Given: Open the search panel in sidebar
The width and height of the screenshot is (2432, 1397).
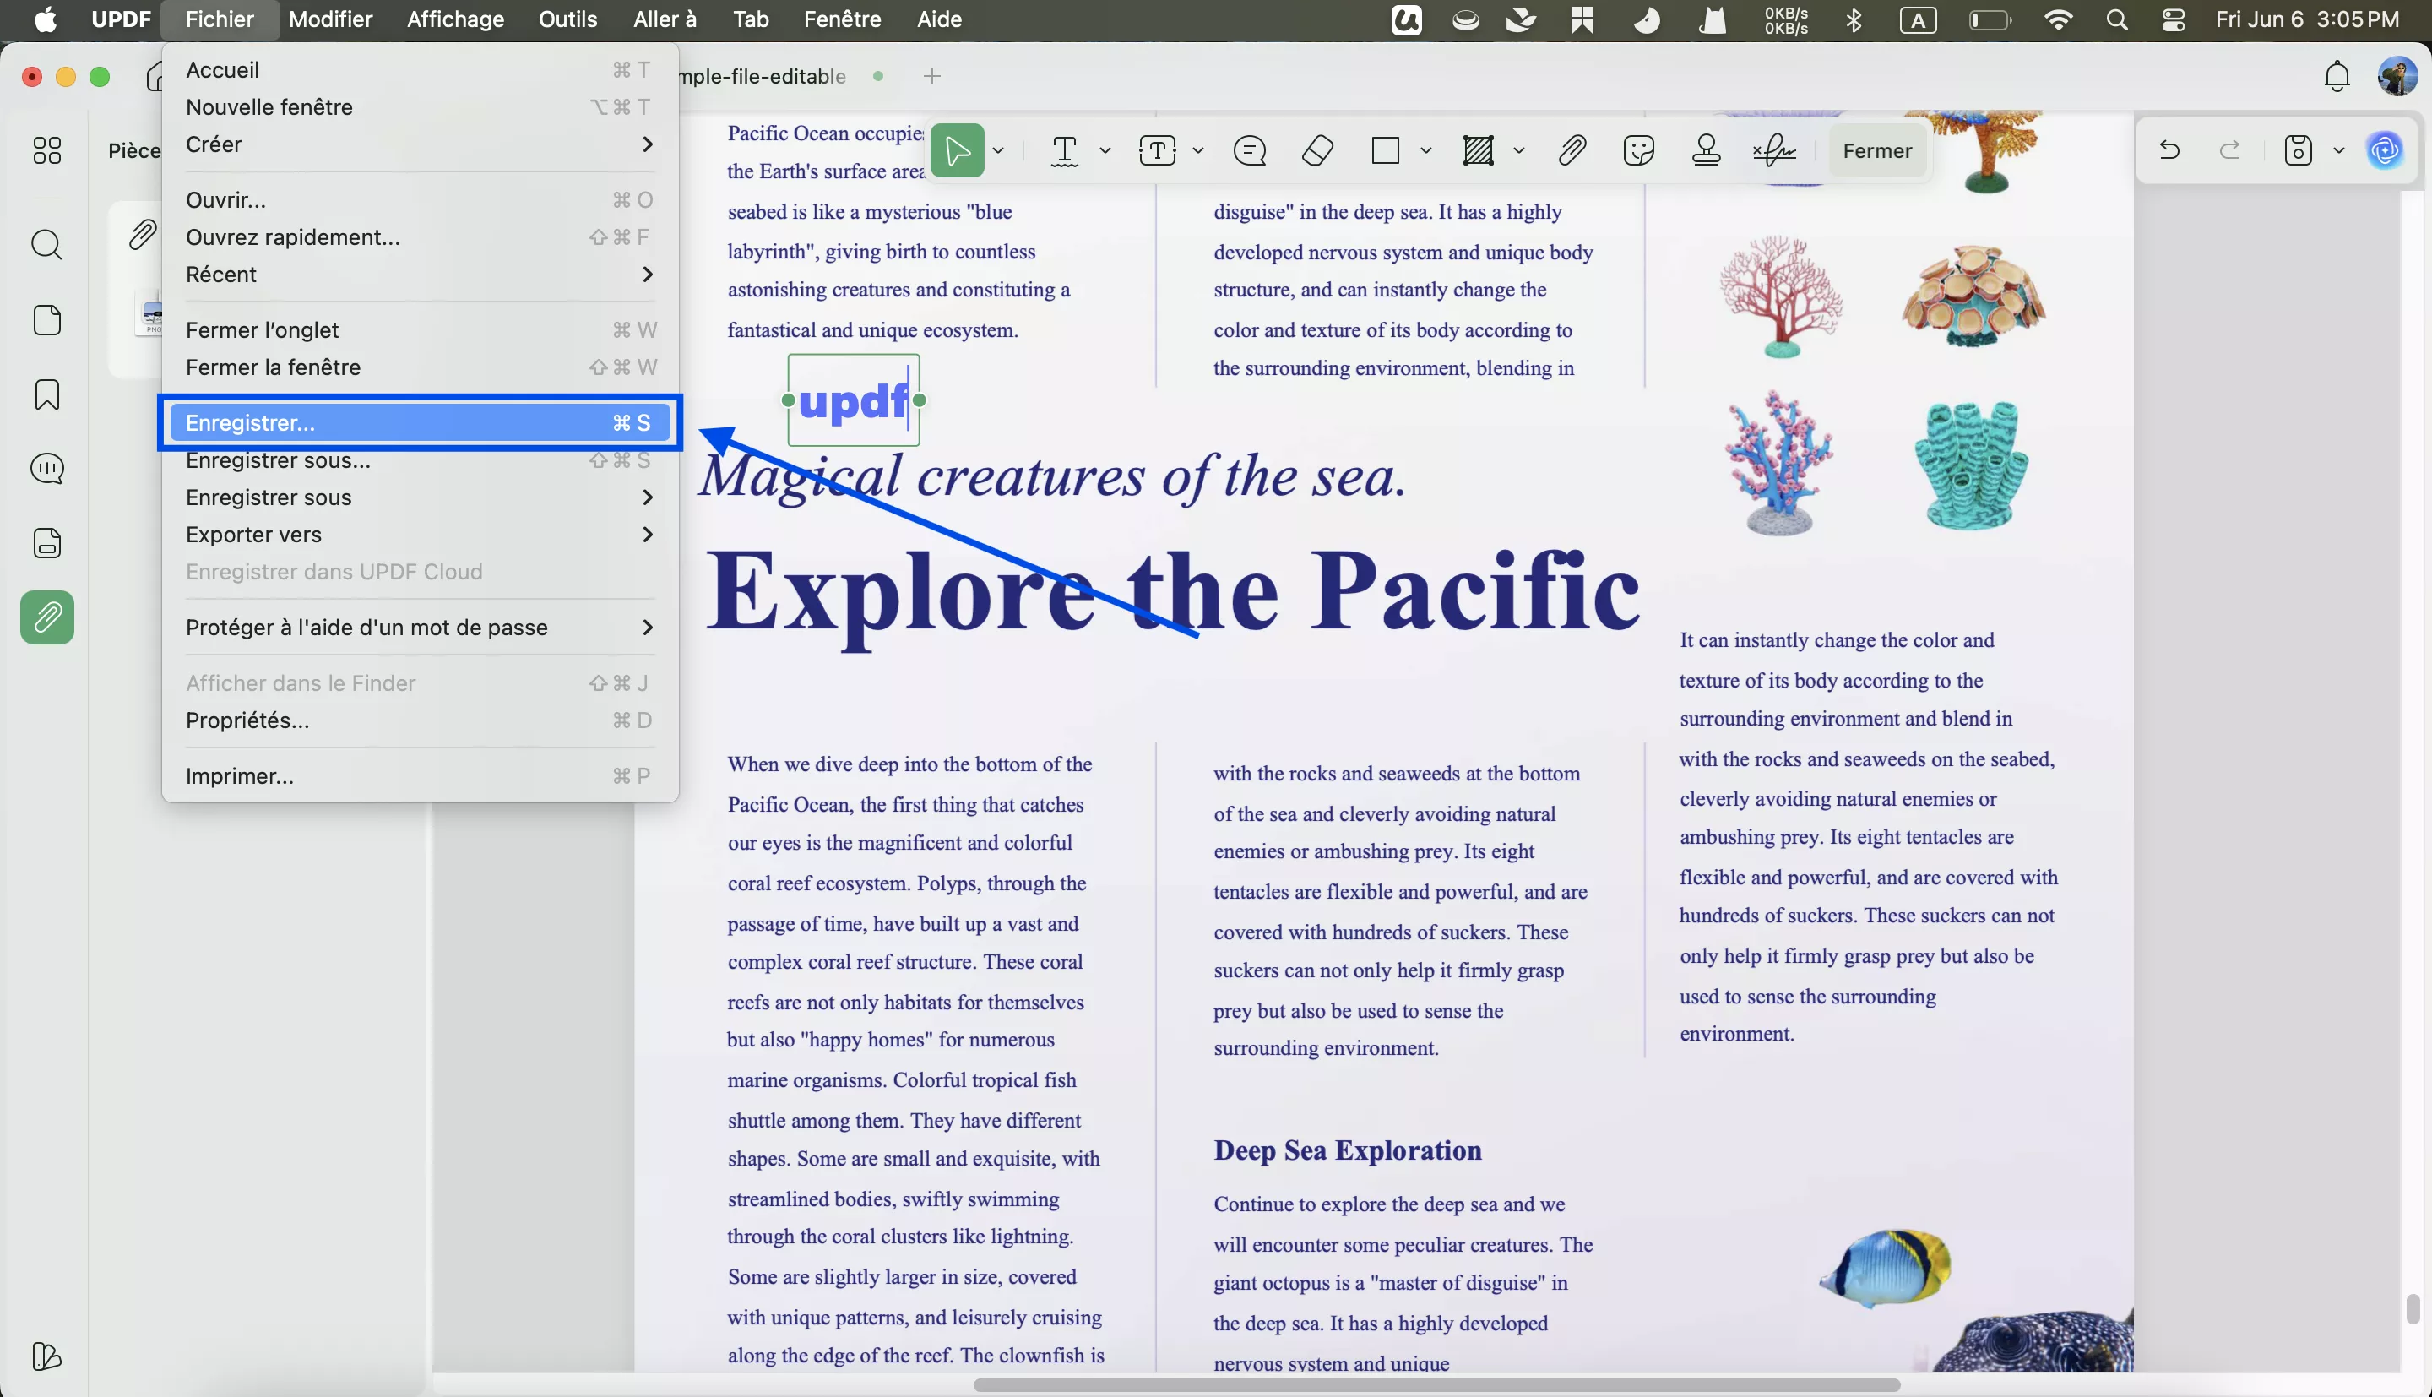Looking at the screenshot, I should click(47, 244).
